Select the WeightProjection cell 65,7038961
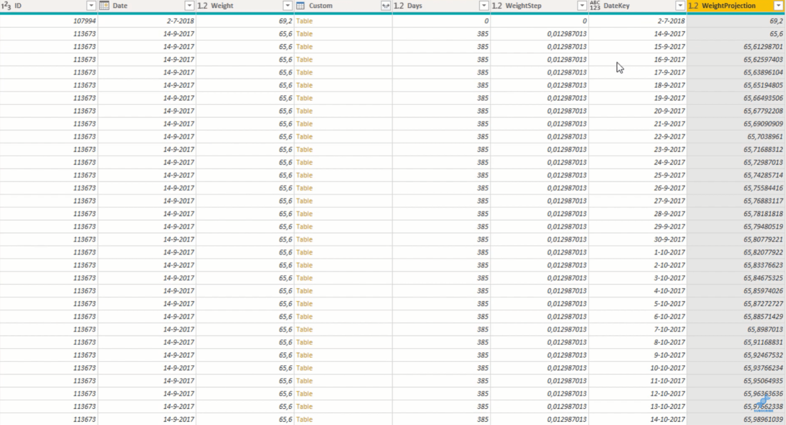The image size is (786, 425). (736, 137)
